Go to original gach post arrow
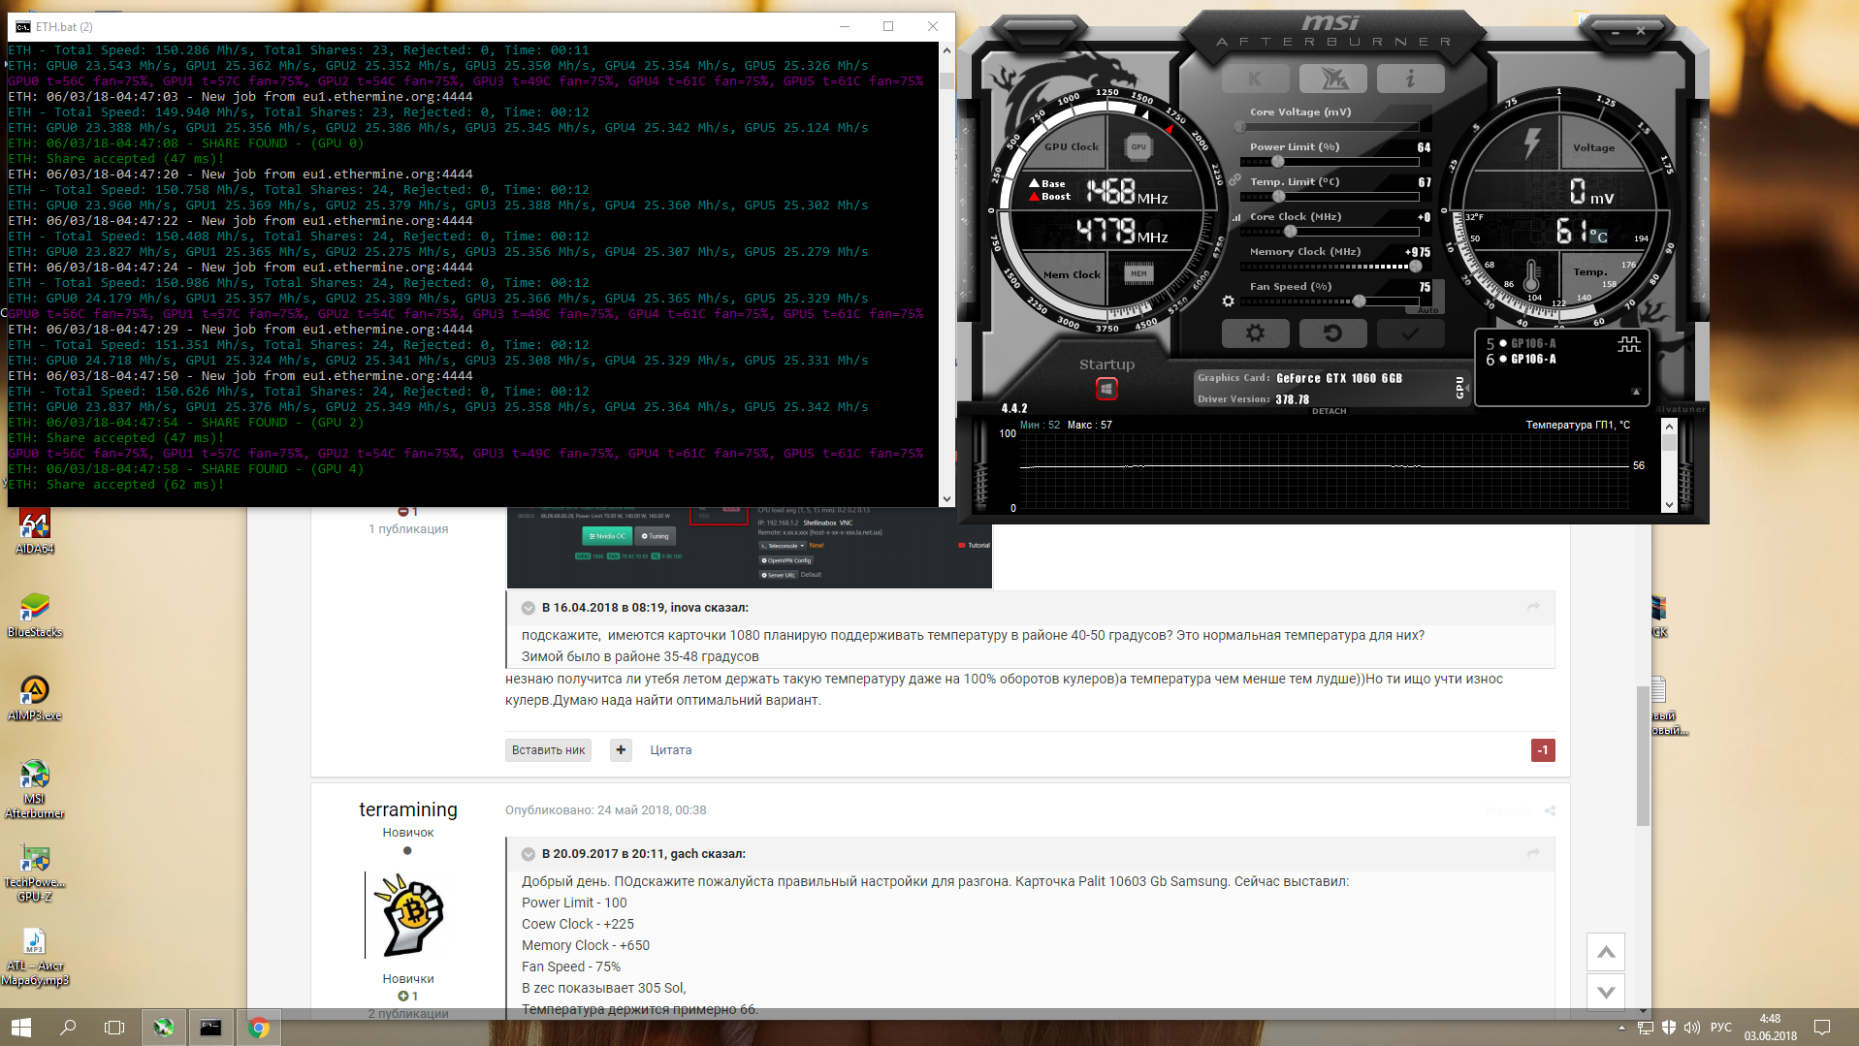 [1533, 853]
